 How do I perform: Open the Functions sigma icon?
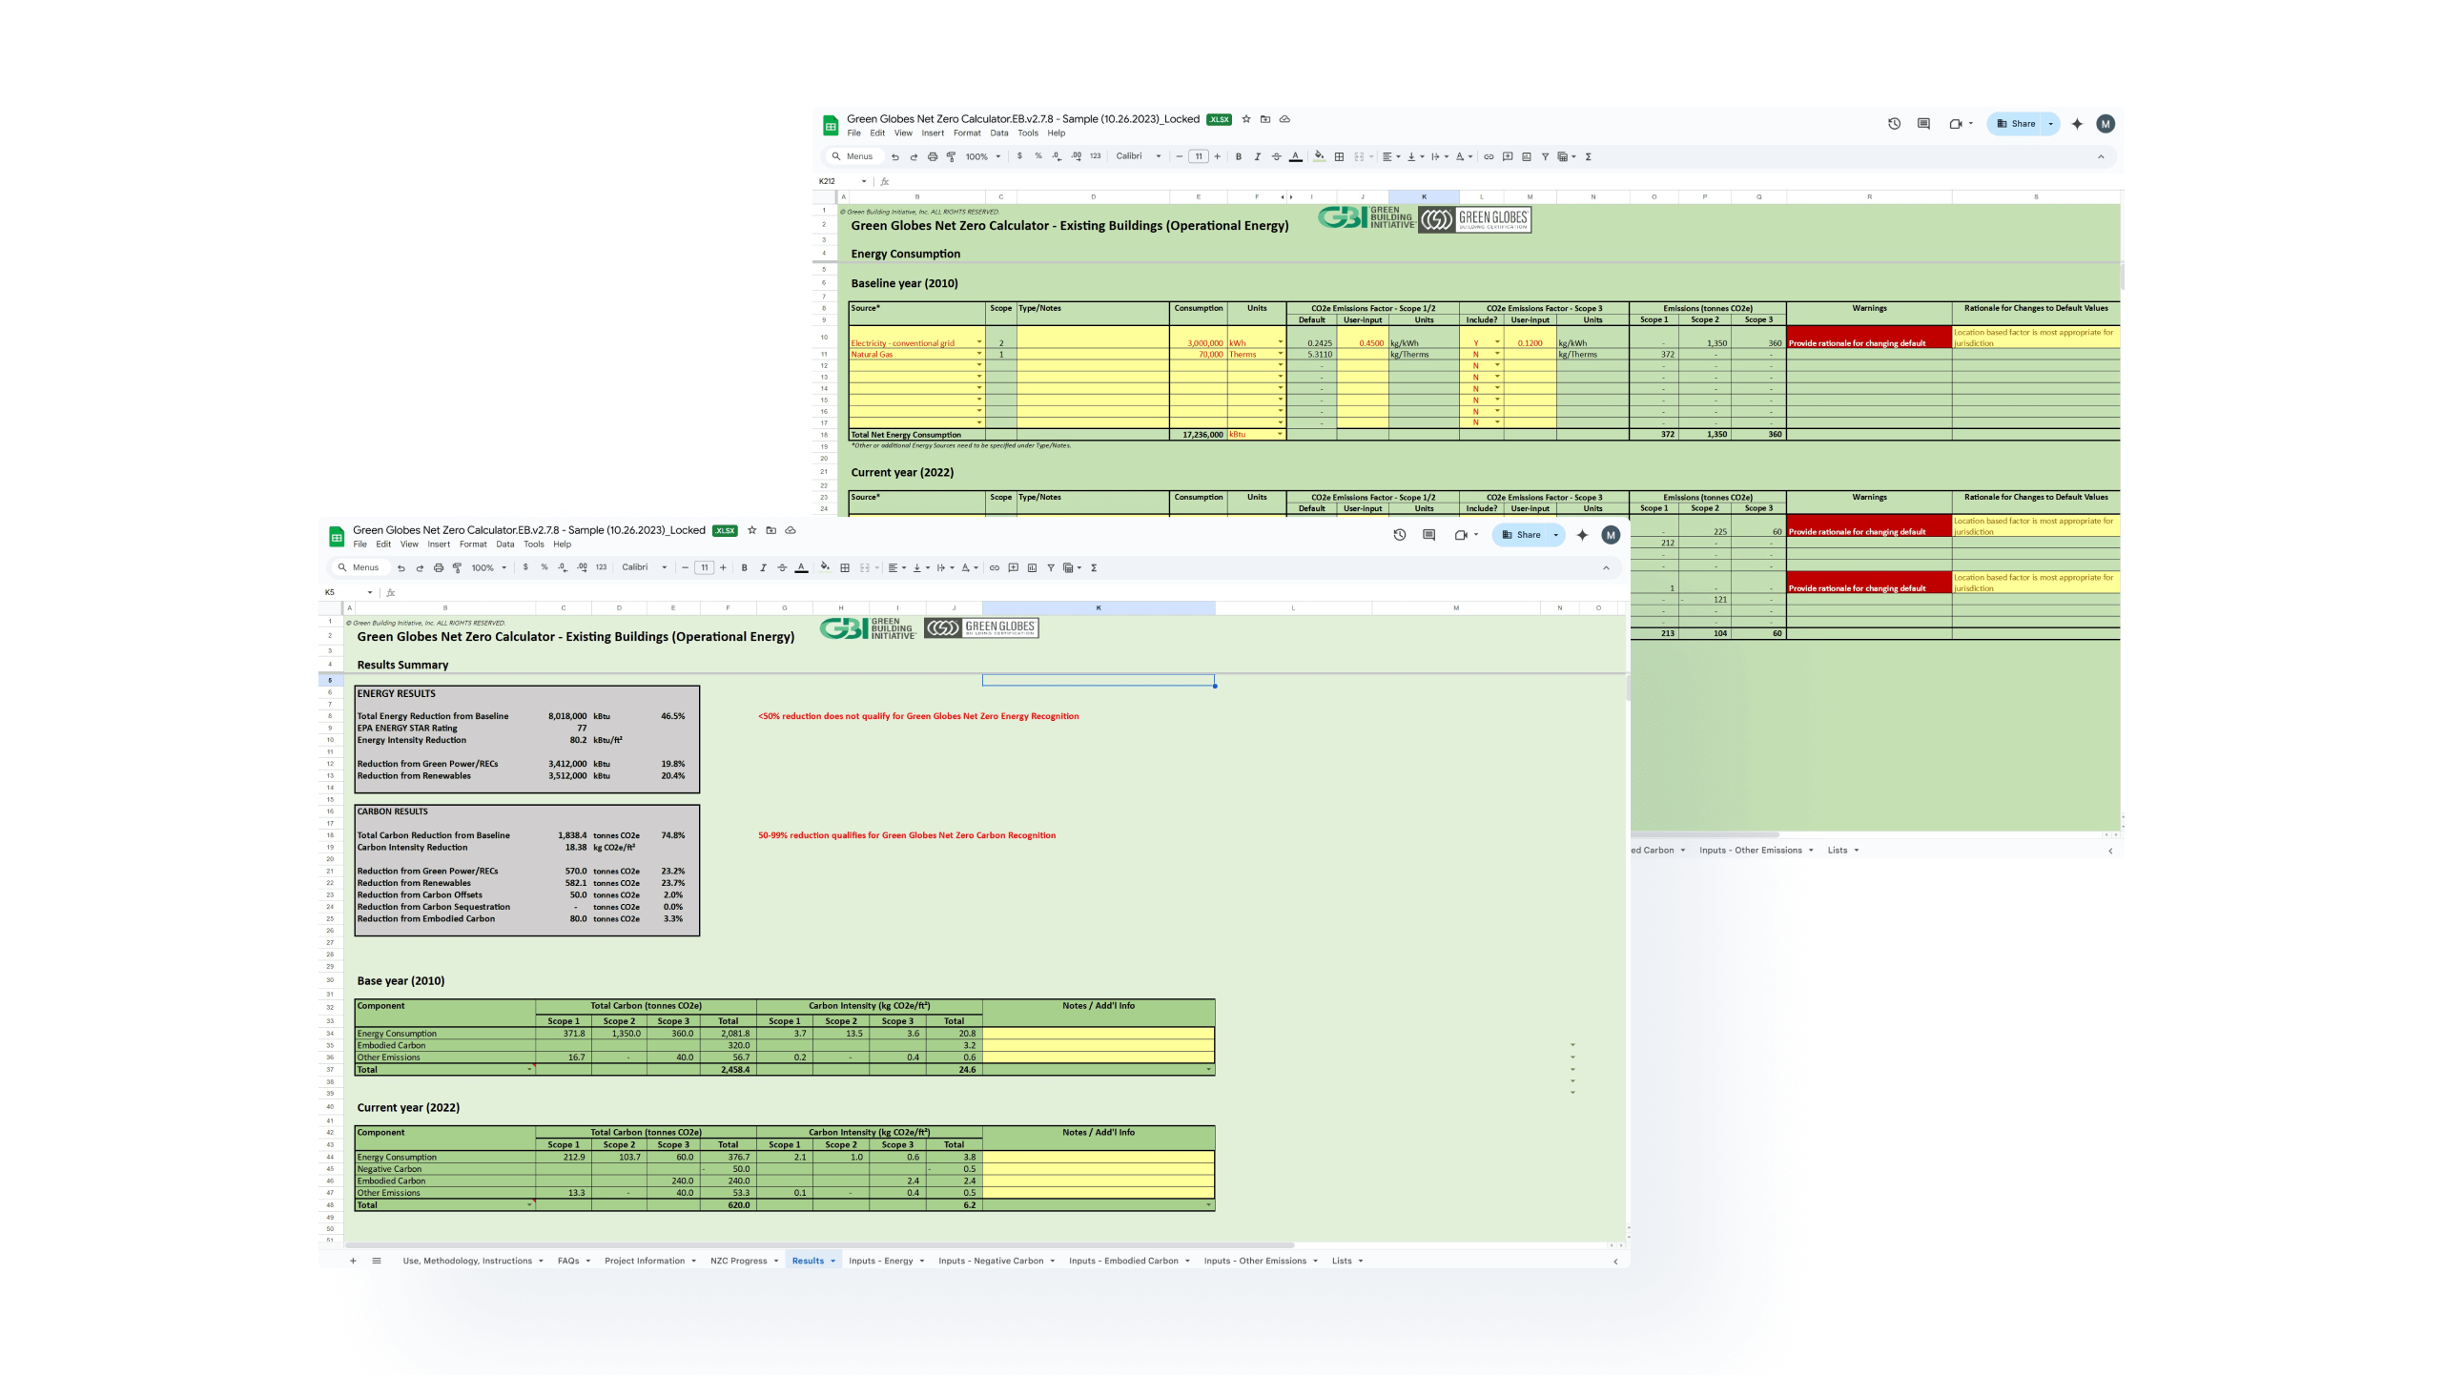pyautogui.click(x=1095, y=567)
